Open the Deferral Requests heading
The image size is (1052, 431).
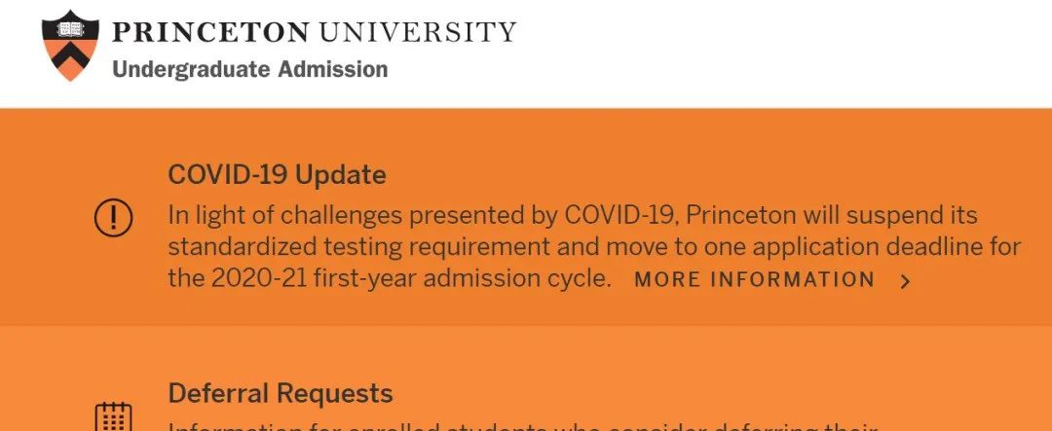[x=281, y=394]
